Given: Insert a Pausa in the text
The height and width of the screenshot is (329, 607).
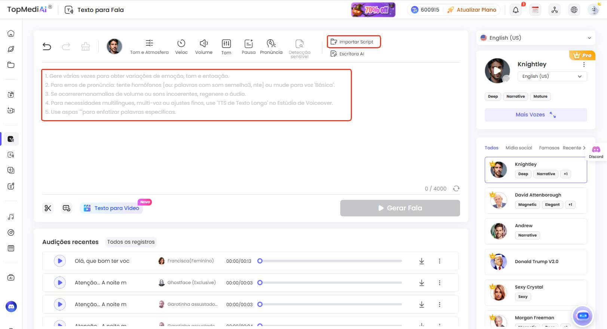Looking at the screenshot, I should (248, 47).
